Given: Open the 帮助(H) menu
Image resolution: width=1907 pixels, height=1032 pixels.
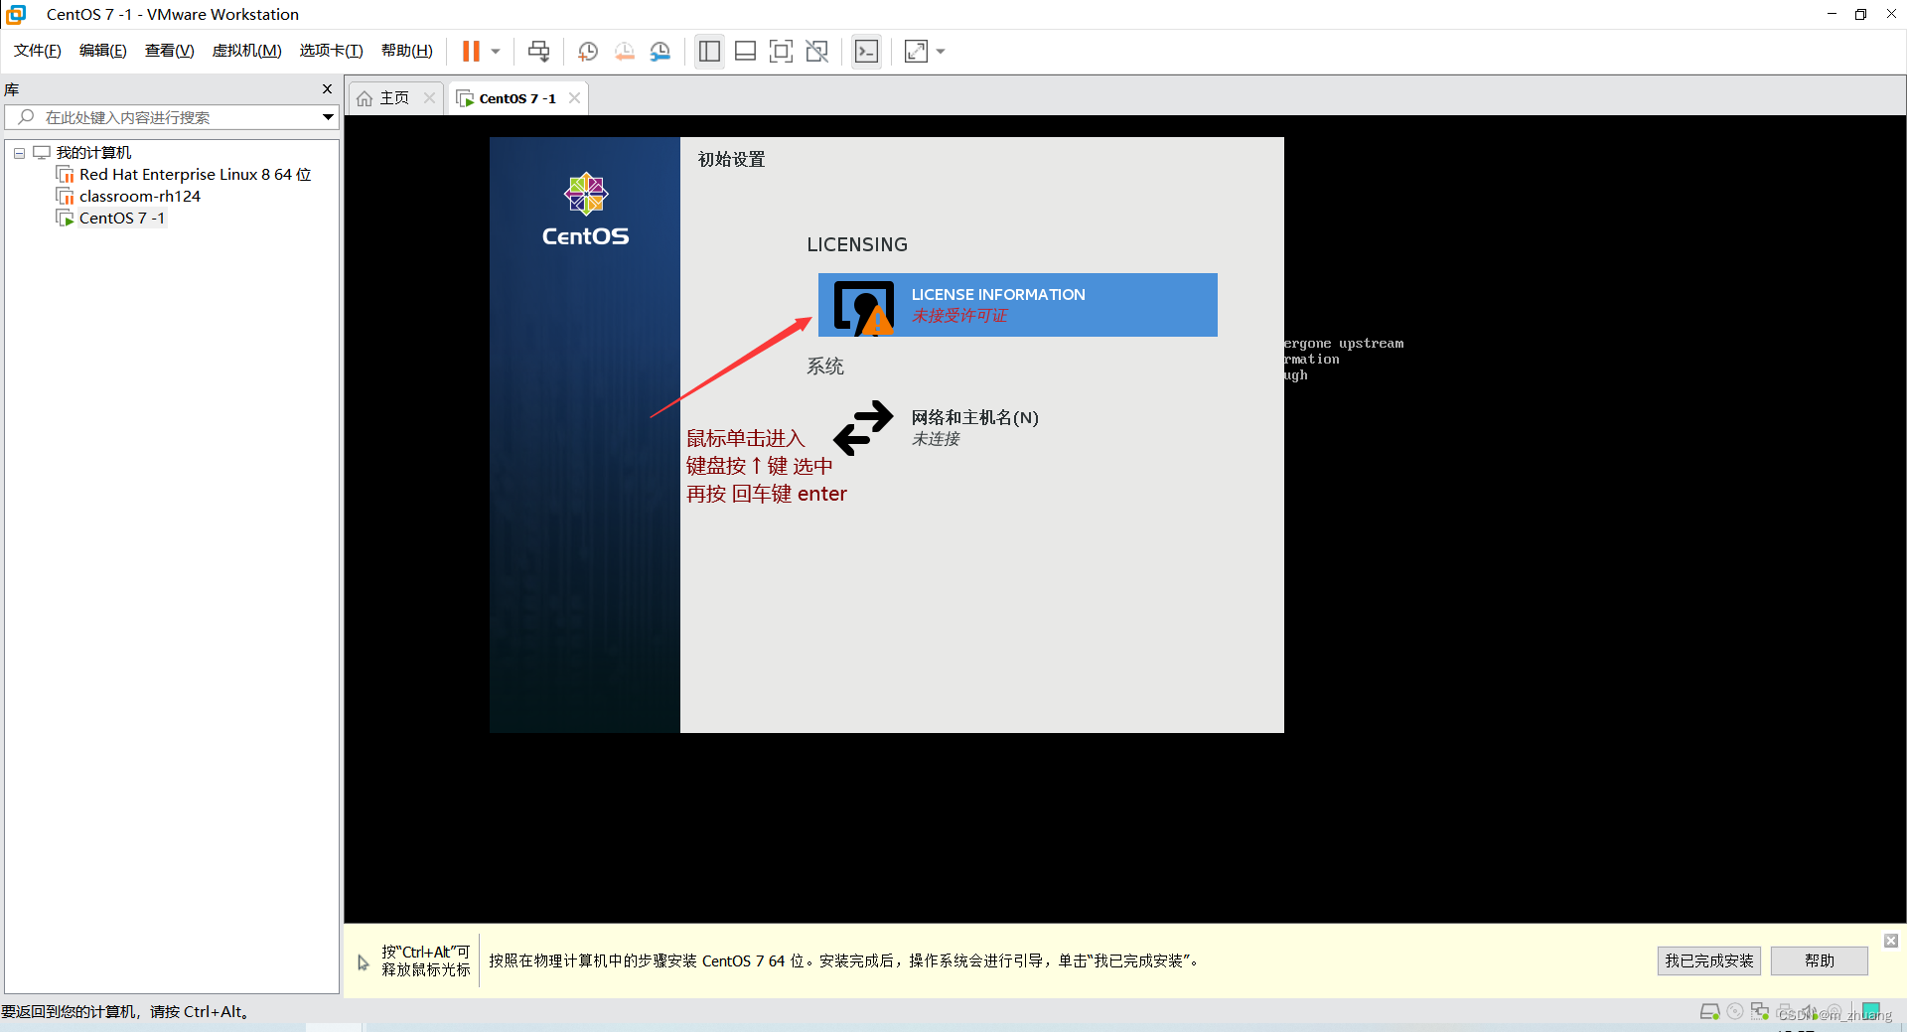Looking at the screenshot, I should pos(406,51).
